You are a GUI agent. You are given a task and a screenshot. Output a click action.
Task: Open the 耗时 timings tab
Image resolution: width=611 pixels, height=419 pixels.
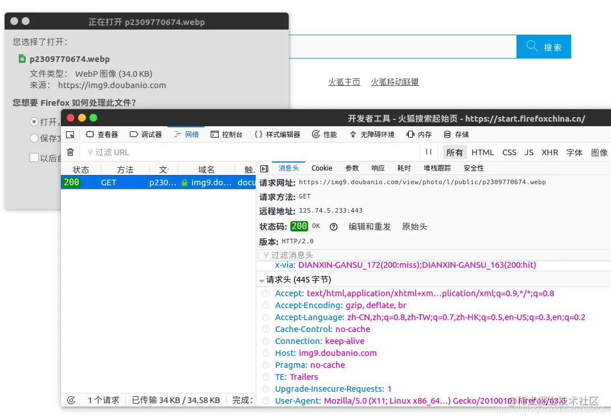tap(404, 168)
